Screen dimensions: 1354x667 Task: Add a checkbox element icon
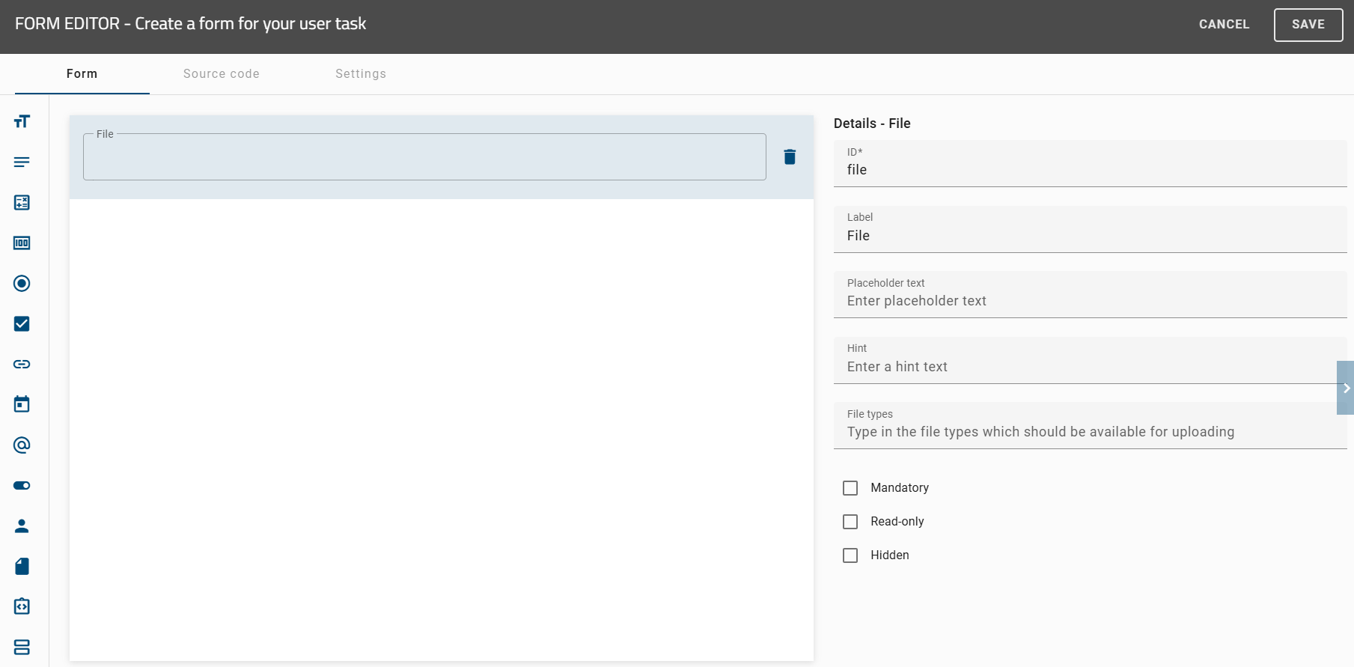(22, 323)
